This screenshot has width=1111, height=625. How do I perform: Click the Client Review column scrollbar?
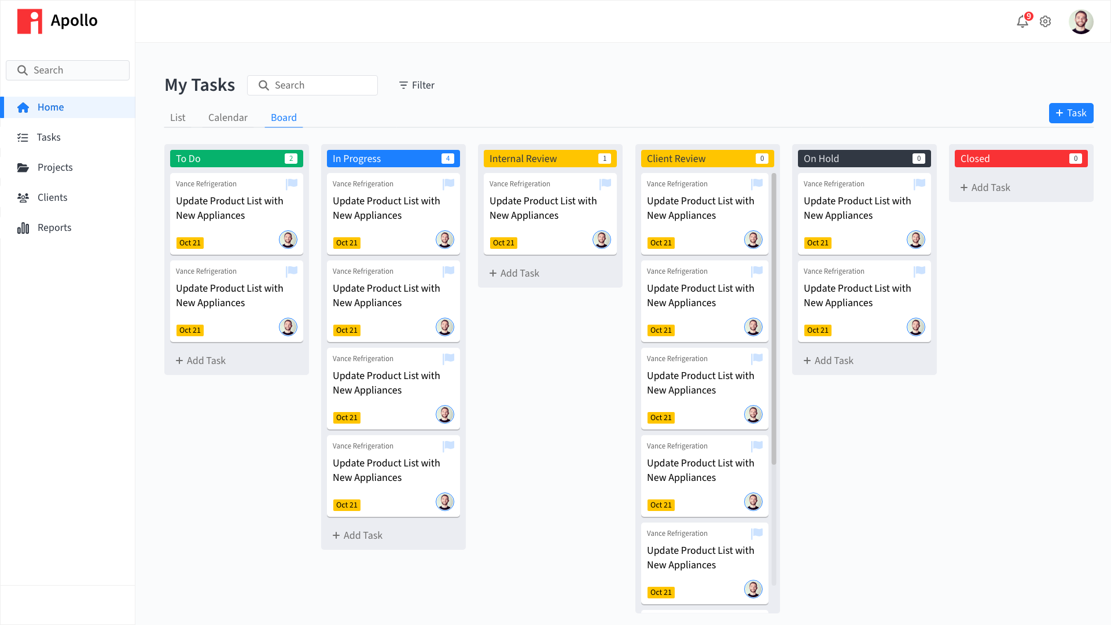pos(774,318)
